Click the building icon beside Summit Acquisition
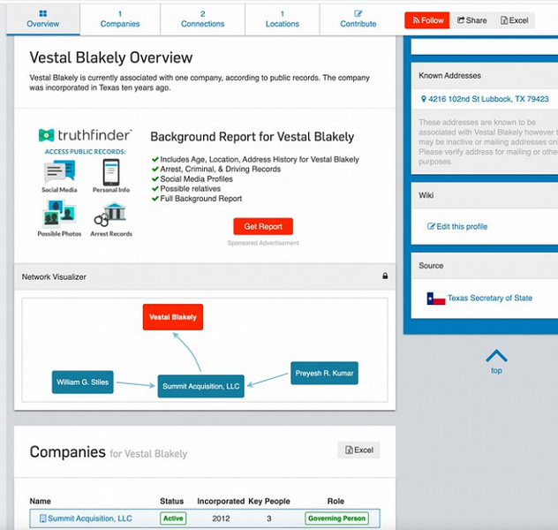 pyautogui.click(x=42, y=519)
